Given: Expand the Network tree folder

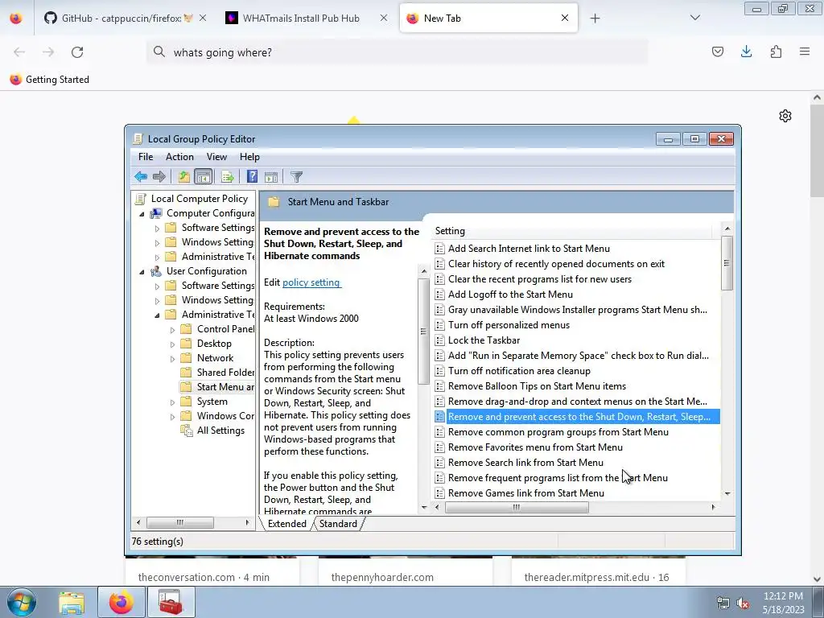Looking at the screenshot, I should tap(172, 358).
